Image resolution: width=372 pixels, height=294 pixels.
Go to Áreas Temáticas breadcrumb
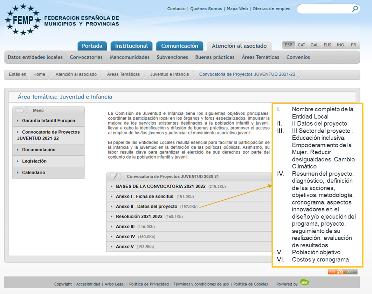point(123,74)
